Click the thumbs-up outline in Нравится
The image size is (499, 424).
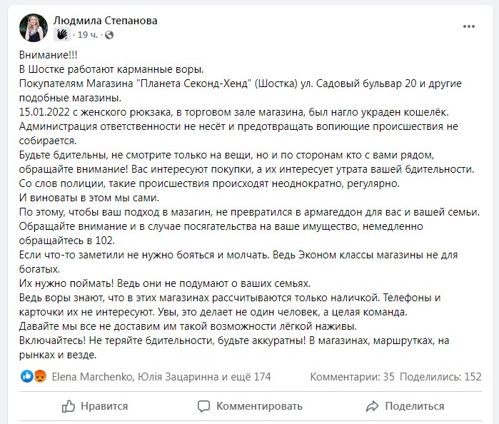click(x=69, y=406)
